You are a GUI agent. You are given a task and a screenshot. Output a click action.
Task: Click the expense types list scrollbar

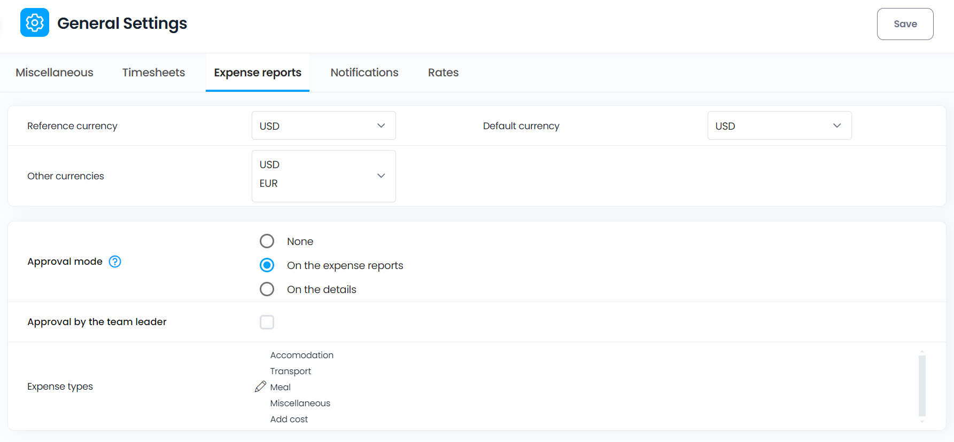(x=922, y=386)
